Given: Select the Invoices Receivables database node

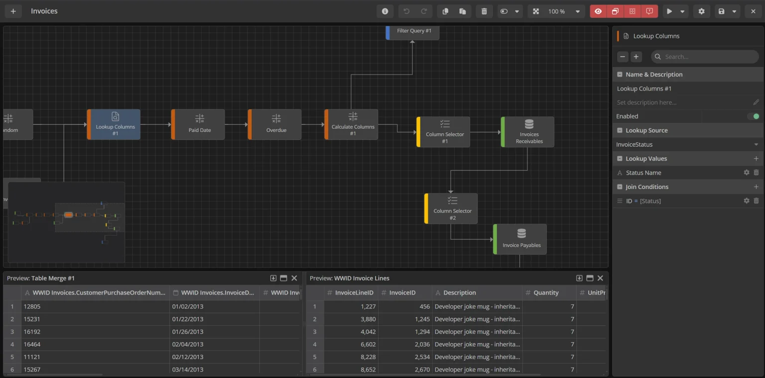Looking at the screenshot, I should 527,132.
